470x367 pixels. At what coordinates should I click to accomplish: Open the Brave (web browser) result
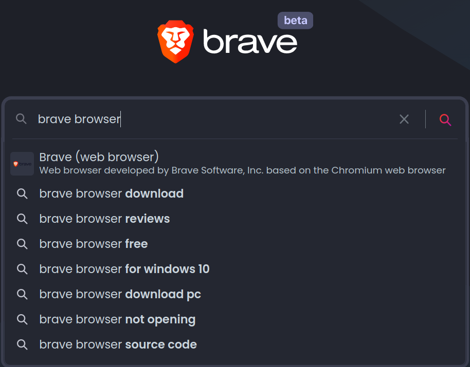pyautogui.click(x=234, y=164)
